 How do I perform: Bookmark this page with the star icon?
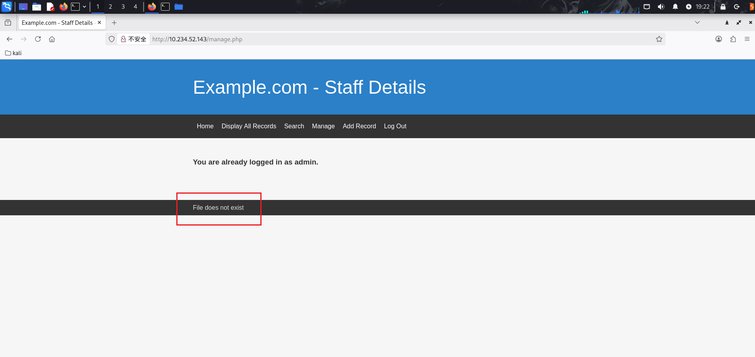(x=659, y=39)
